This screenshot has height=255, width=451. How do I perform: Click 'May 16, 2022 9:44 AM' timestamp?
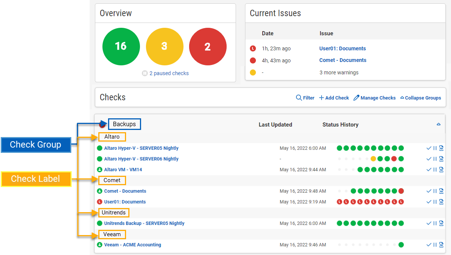click(303, 170)
